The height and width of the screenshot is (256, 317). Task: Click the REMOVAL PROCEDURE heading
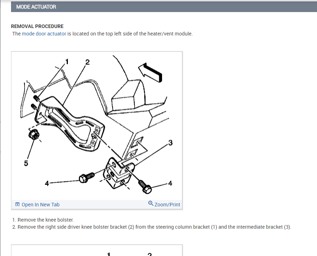(x=37, y=27)
